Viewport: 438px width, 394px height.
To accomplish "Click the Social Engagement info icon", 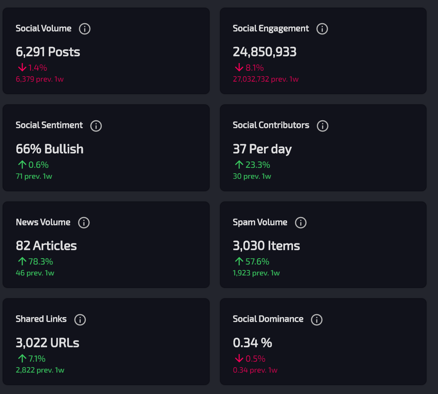I will click(322, 29).
